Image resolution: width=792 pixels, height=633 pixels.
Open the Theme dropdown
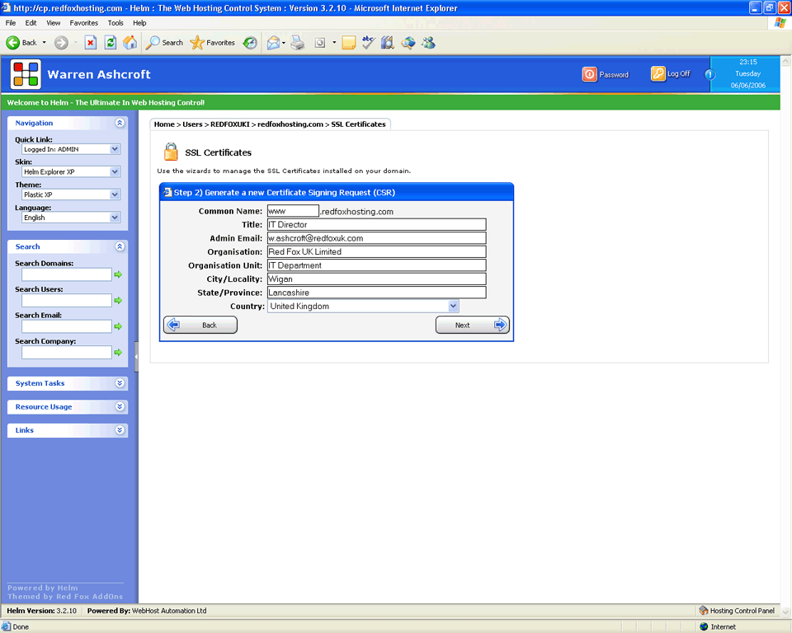[71, 195]
